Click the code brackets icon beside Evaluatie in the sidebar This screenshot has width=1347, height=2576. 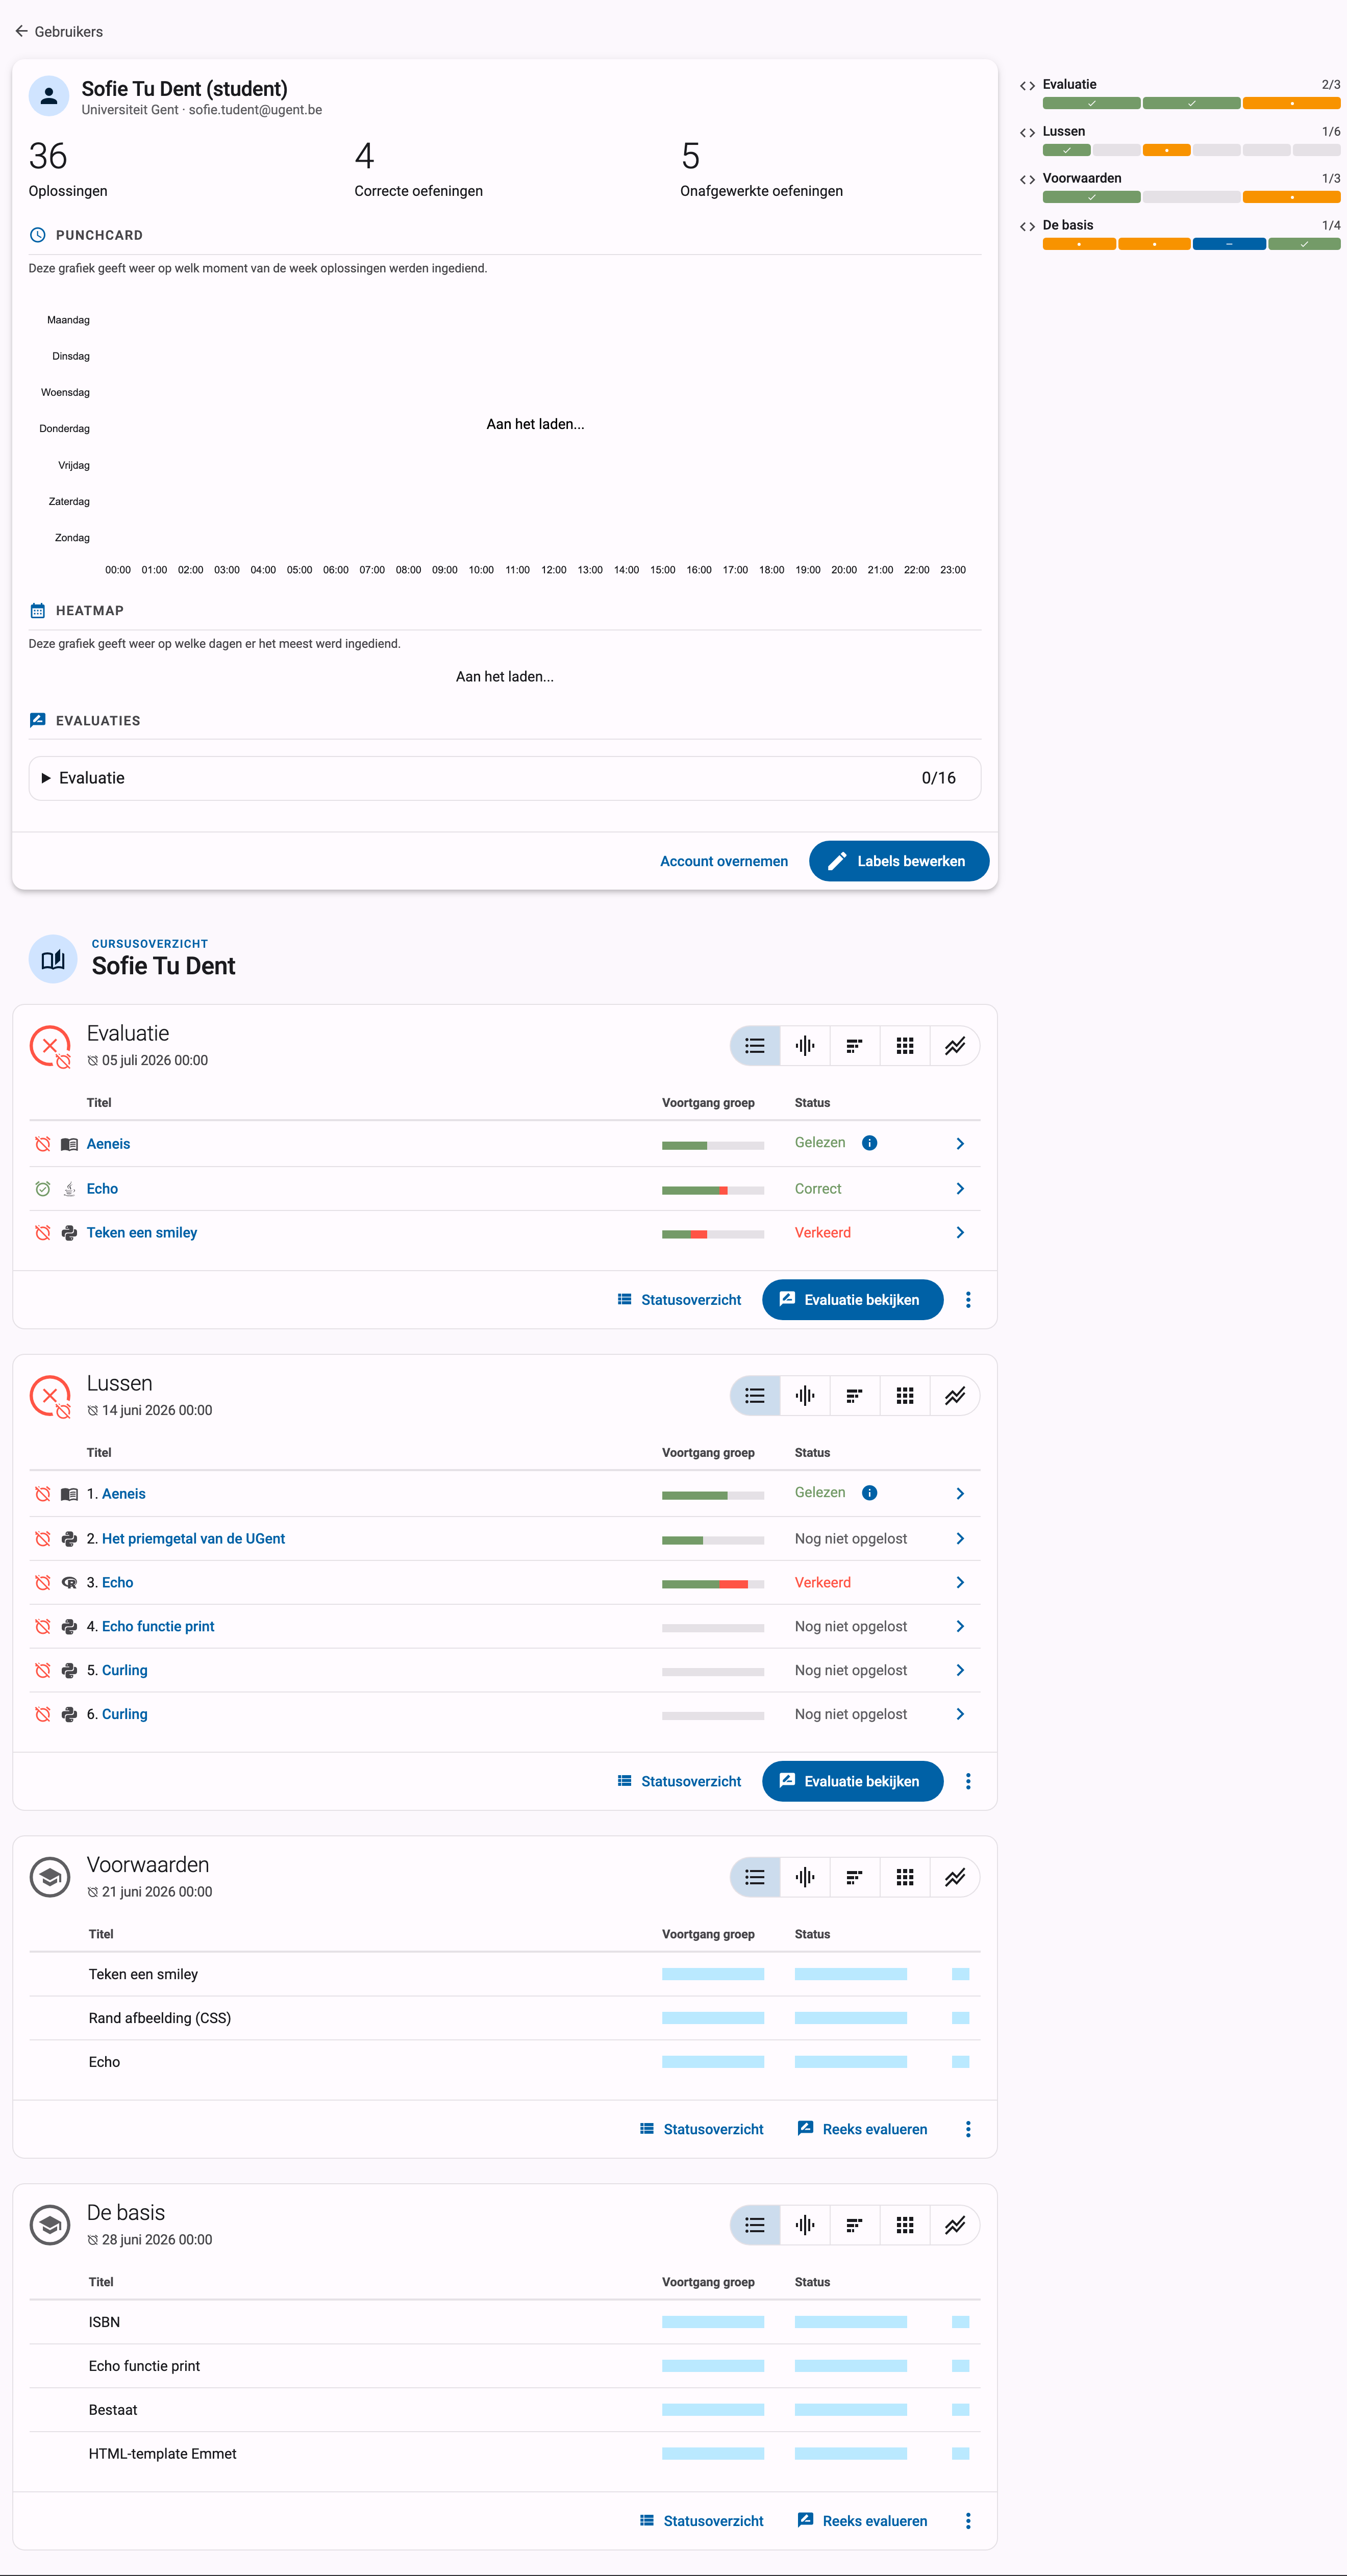pos(1027,86)
